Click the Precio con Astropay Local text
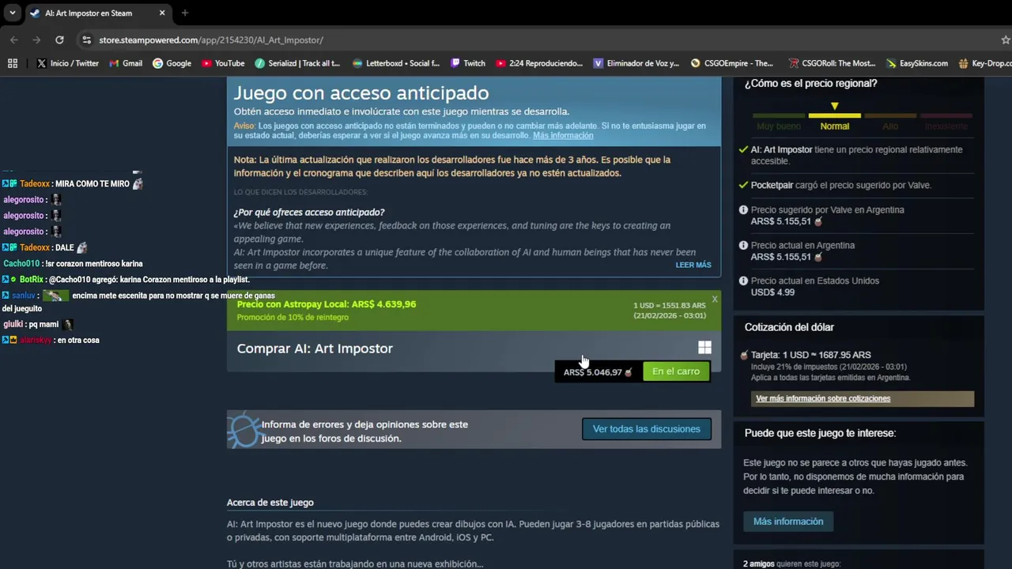The width and height of the screenshot is (1012, 569). 327,304
